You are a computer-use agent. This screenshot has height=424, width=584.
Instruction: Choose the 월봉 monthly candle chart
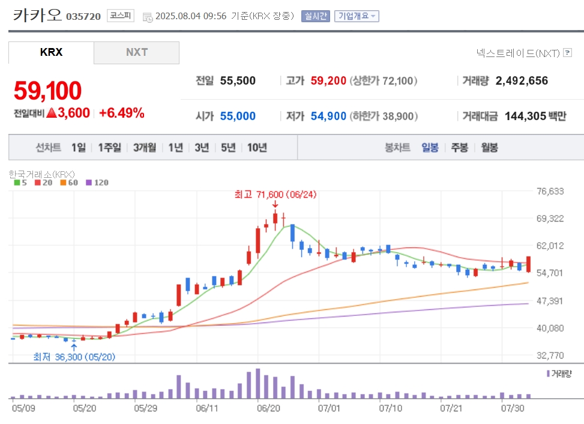coord(489,148)
